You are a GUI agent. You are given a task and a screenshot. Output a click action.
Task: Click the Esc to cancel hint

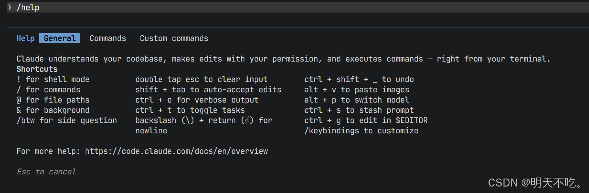click(x=46, y=172)
